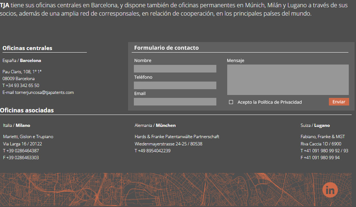
Task: Click Milano telephone number +39 0286464387
Action: [22, 151]
